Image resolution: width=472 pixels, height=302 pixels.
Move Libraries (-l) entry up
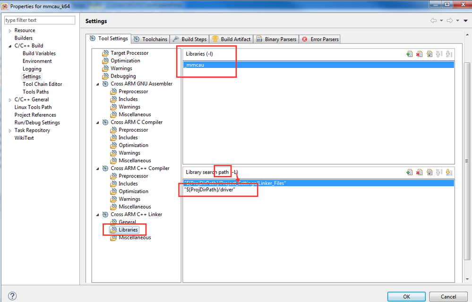(439, 54)
